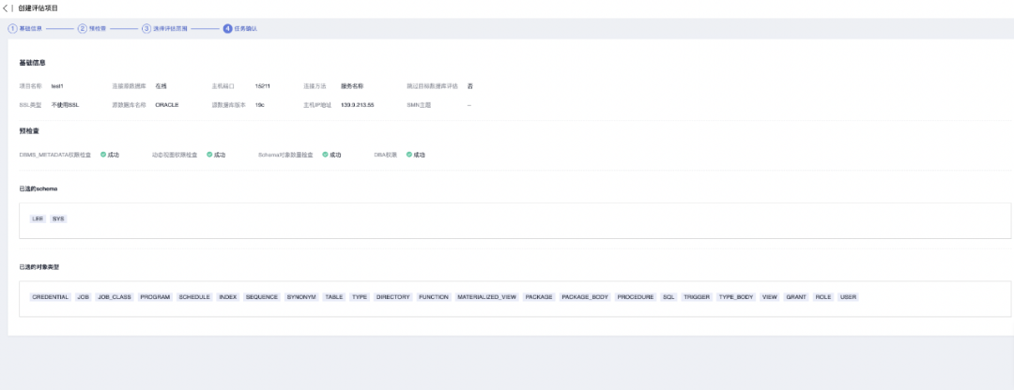Click the SQL object type tag
This screenshot has width=1014, height=390.
click(x=668, y=297)
